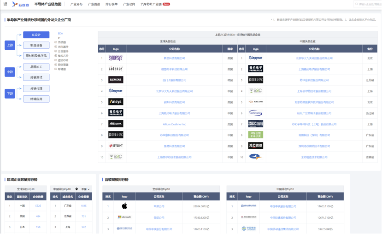Expand the 传感器 tree node
This screenshot has height=234, width=382.
pyautogui.click(x=56, y=42)
